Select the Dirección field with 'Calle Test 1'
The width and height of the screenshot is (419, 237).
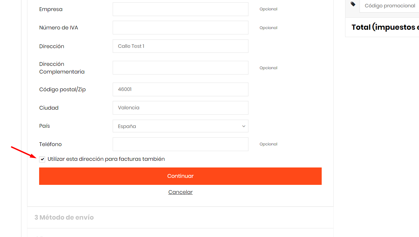click(180, 46)
